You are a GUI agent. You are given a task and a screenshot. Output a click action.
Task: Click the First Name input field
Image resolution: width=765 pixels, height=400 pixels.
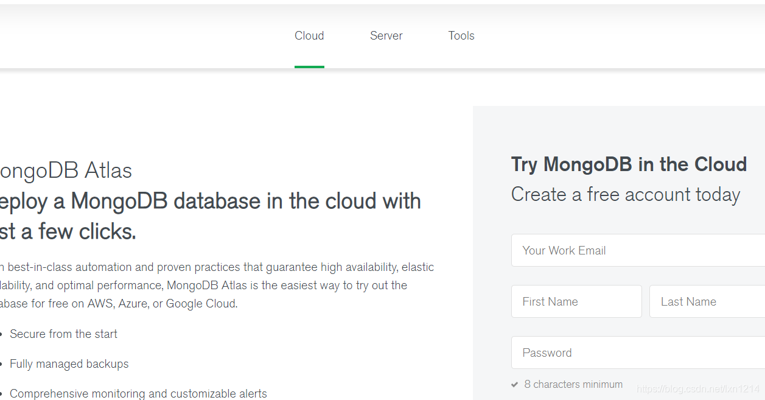(x=576, y=301)
